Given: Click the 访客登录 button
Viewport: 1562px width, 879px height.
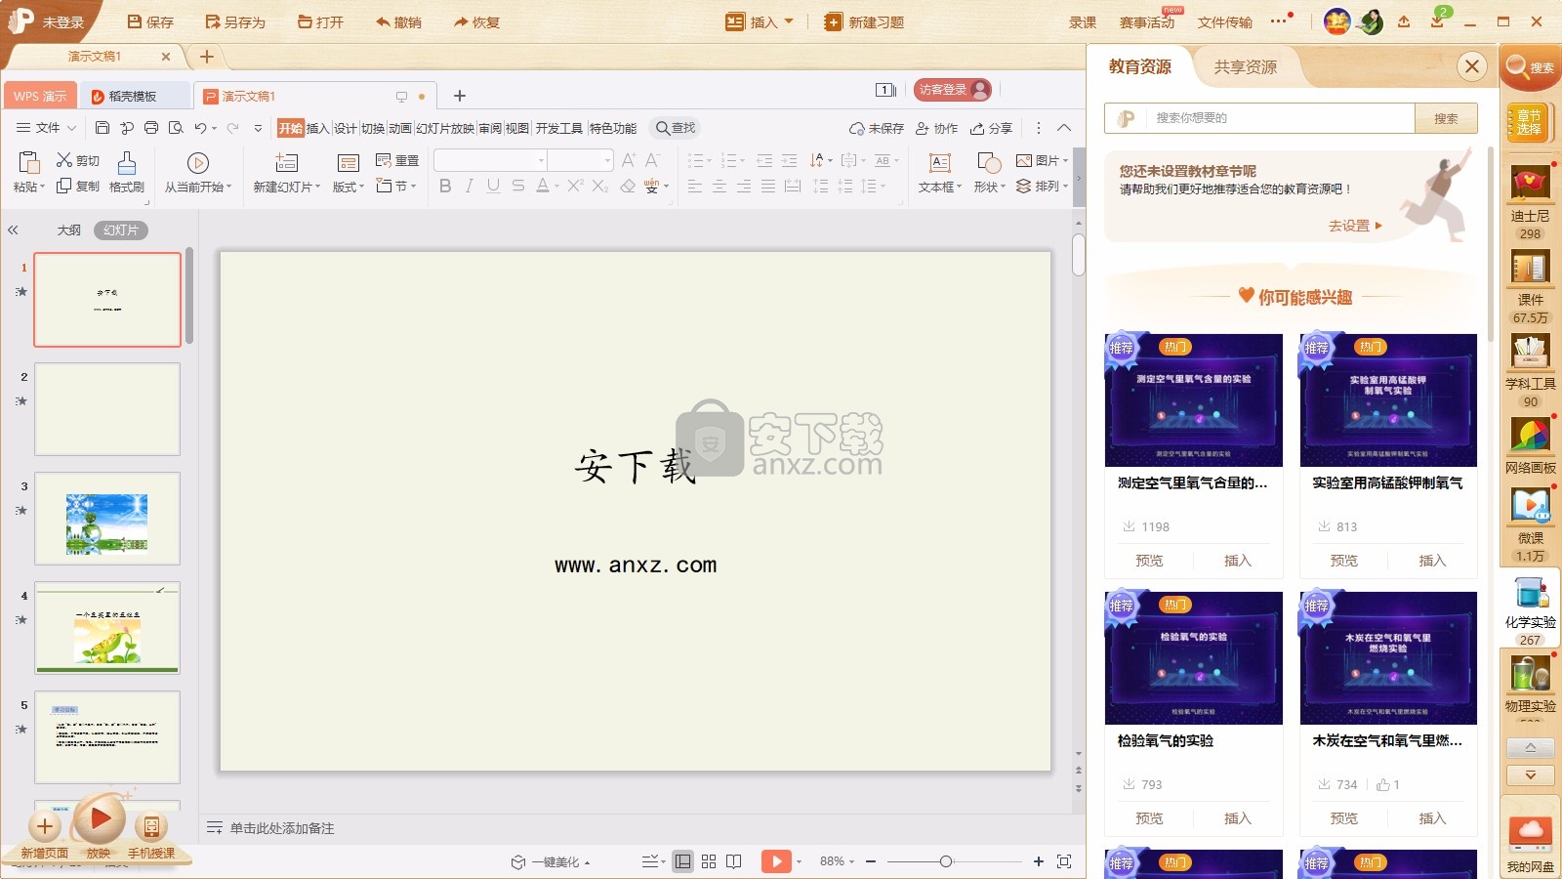Looking at the screenshot, I should point(953,89).
